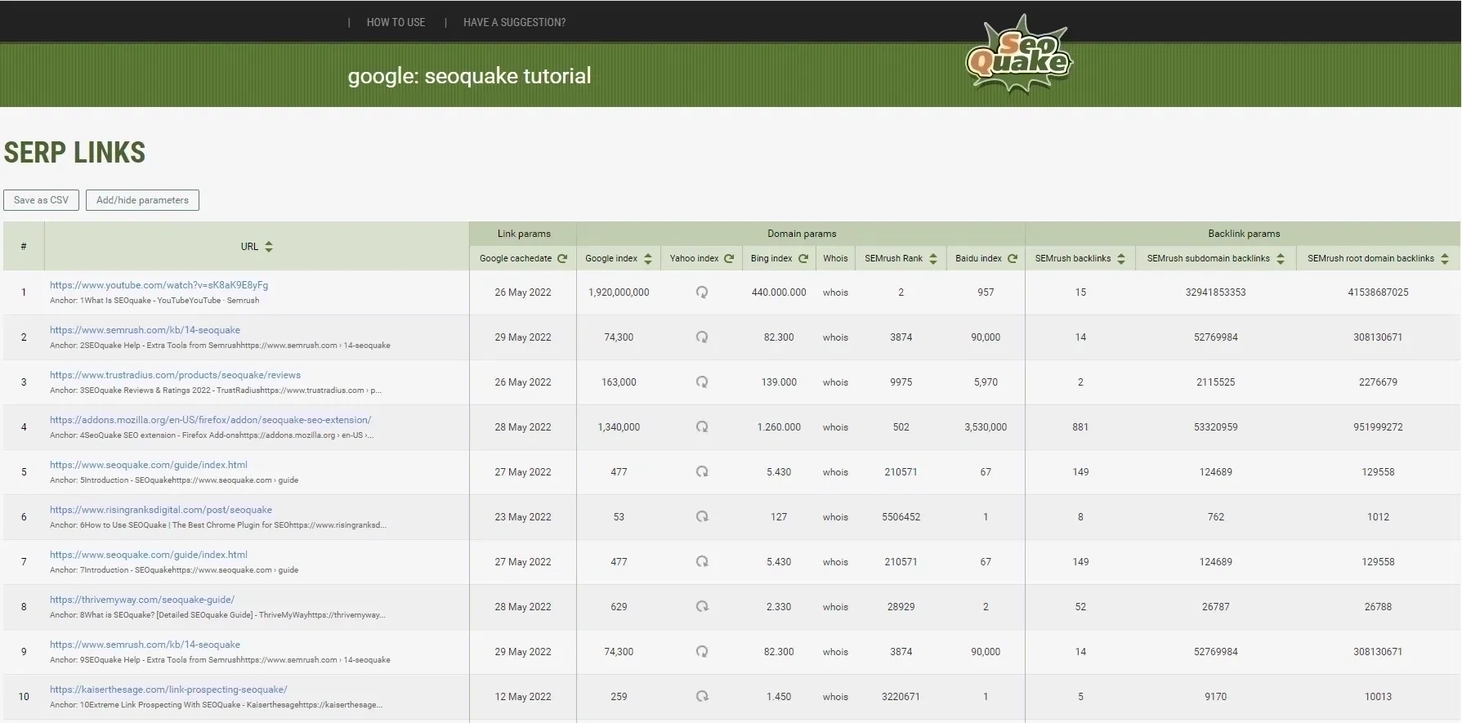Click SEMrush Rank value 5506452
Image resolution: width=1462 pixels, height=723 pixels.
tap(901, 517)
